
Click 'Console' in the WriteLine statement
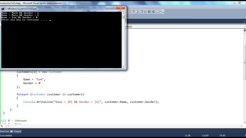[x=29, y=102]
